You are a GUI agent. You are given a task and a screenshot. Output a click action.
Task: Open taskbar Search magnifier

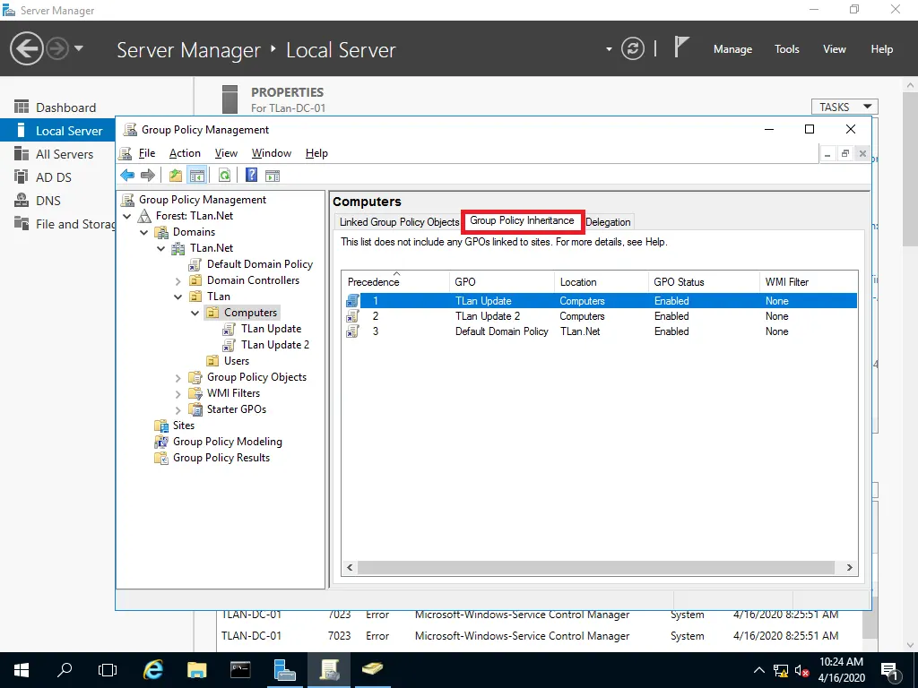pos(65,670)
